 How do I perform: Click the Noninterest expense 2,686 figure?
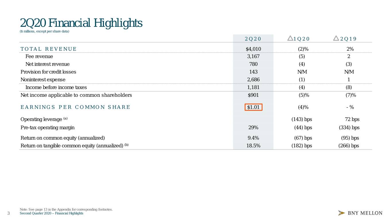click(x=253, y=80)
